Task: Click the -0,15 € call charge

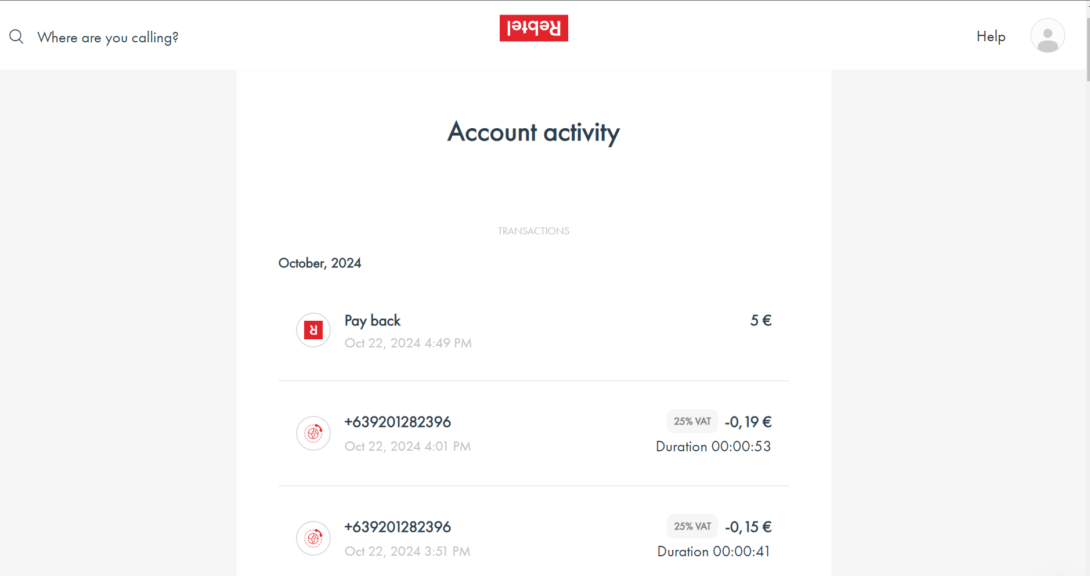Action: point(748,527)
